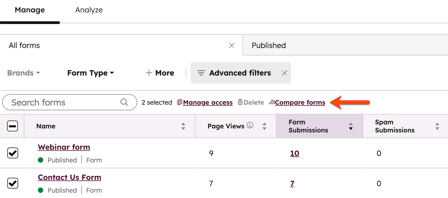Click the search magnifier icon
Viewport: 448px width, 198px height.
pyautogui.click(x=124, y=102)
